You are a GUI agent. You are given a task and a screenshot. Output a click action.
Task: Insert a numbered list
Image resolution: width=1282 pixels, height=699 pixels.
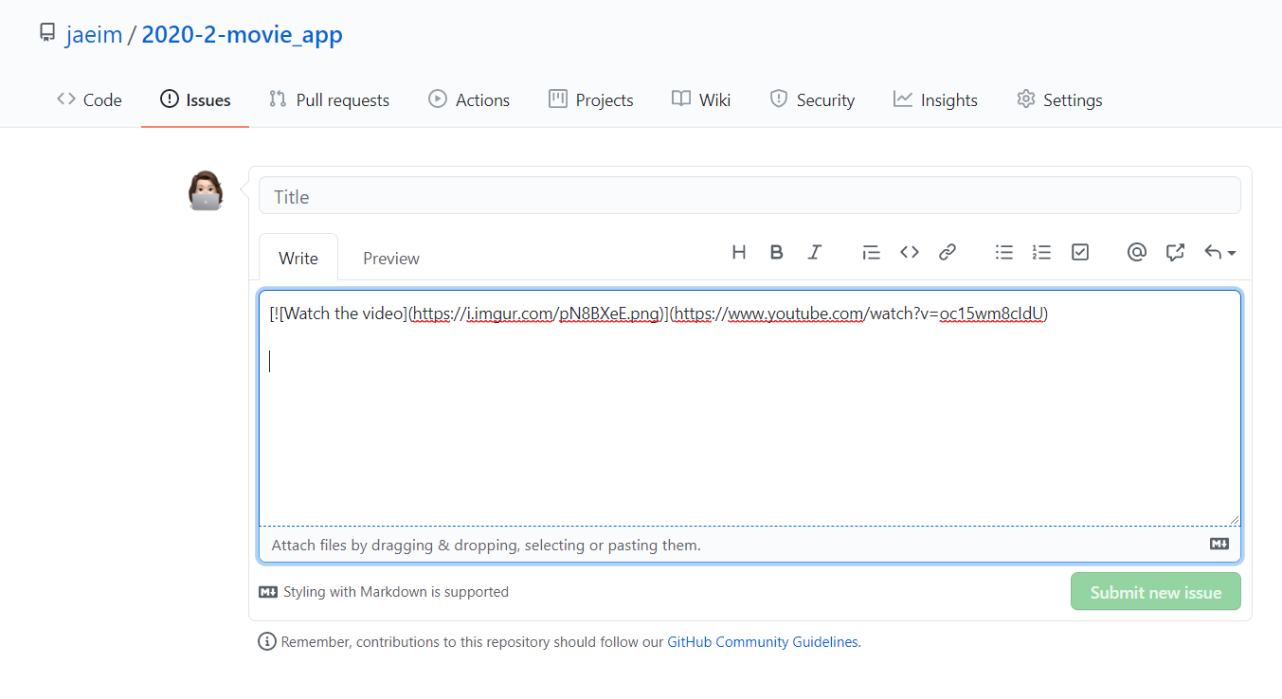pyautogui.click(x=1041, y=252)
